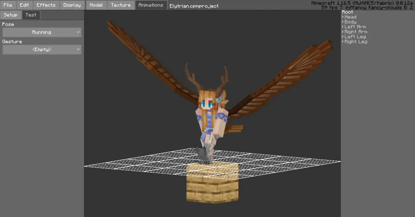Expand the Head tree node
Screen dimensions: 415x217
343,17
